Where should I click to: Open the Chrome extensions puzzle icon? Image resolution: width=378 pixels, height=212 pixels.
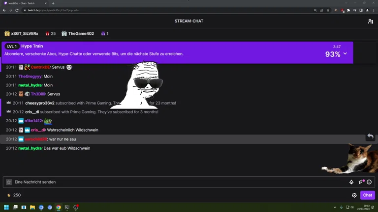[x=348, y=10]
